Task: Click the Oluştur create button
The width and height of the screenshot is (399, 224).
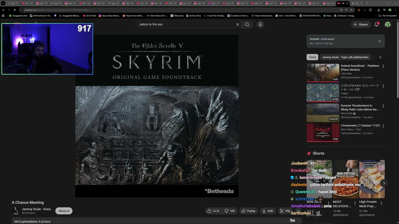Action: click(x=361, y=24)
